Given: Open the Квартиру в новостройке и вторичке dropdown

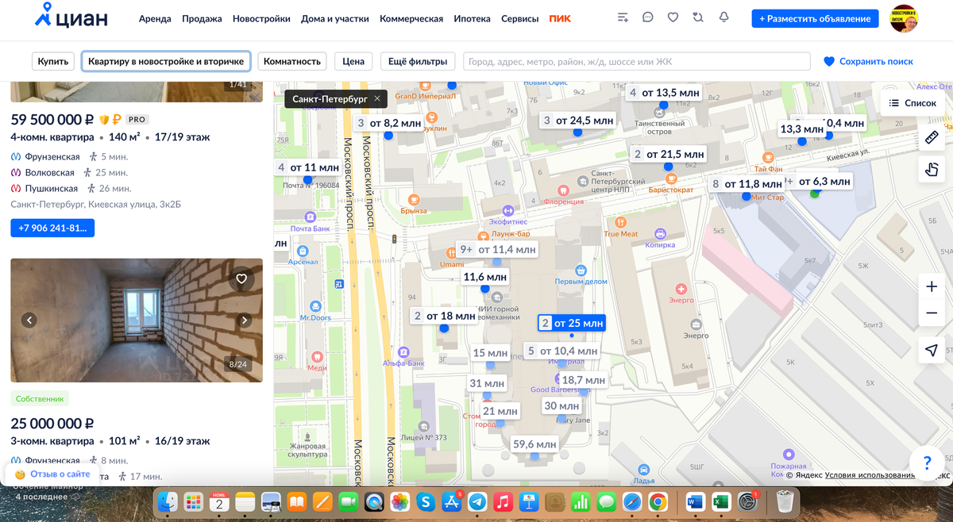Looking at the screenshot, I should [166, 61].
